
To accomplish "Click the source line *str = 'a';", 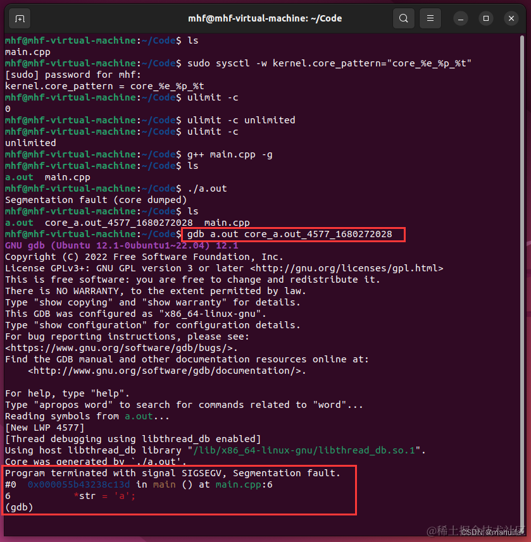I will point(104,496).
